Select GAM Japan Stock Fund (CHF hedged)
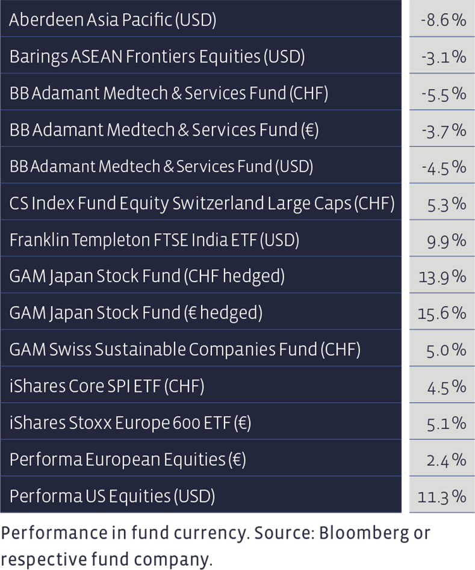The height and width of the screenshot is (570, 475). pos(147,276)
